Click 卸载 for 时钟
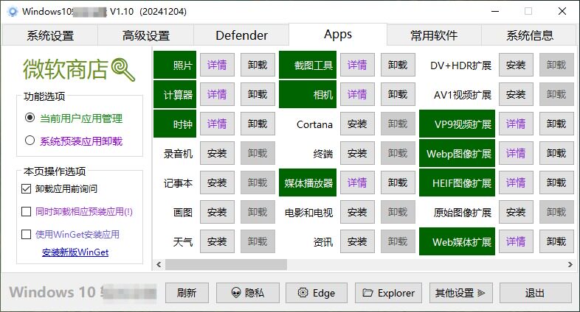The width and height of the screenshot is (580, 312). pos(258,124)
